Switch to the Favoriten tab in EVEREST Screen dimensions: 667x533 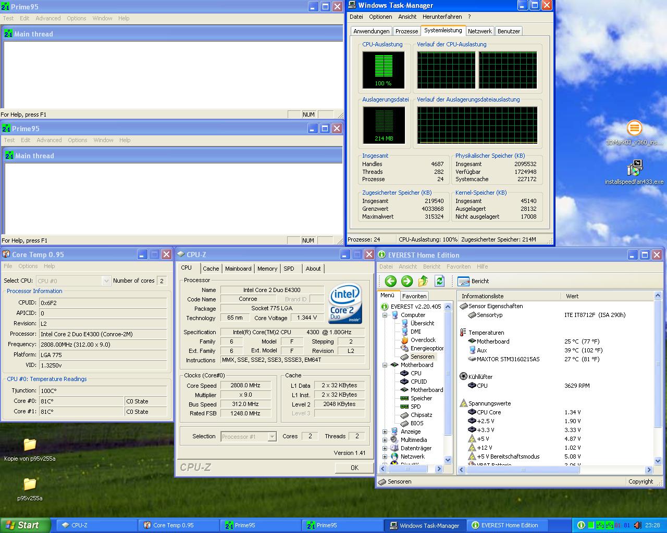[414, 296]
